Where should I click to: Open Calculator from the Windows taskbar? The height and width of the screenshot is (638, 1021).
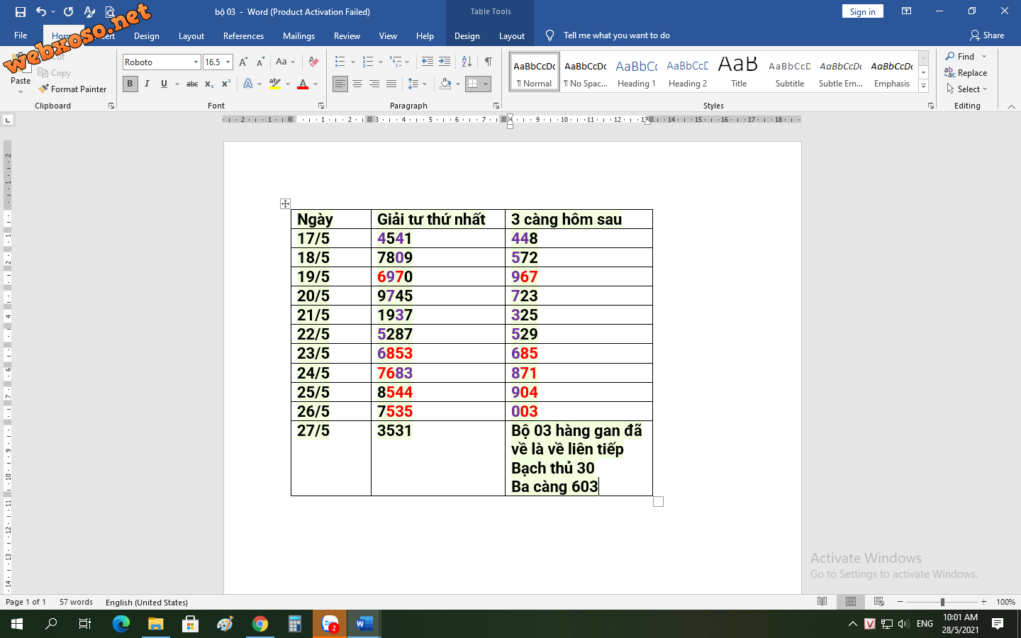295,624
